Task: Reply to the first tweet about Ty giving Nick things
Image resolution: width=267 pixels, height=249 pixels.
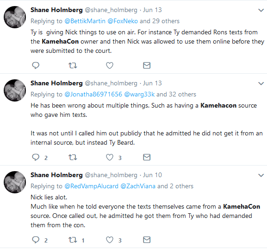Action: [36, 65]
